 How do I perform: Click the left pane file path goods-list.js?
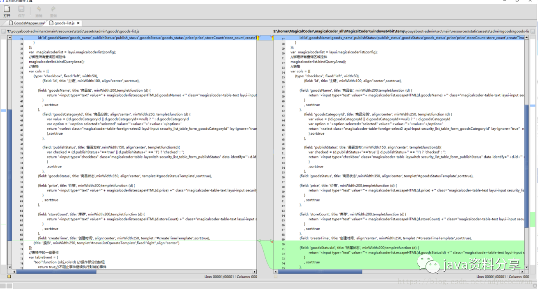pyautogui.click(x=73, y=31)
